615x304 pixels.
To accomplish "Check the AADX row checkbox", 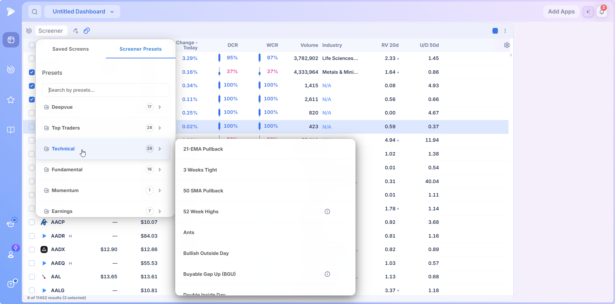I will pyautogui.click(x=32, y=249).
